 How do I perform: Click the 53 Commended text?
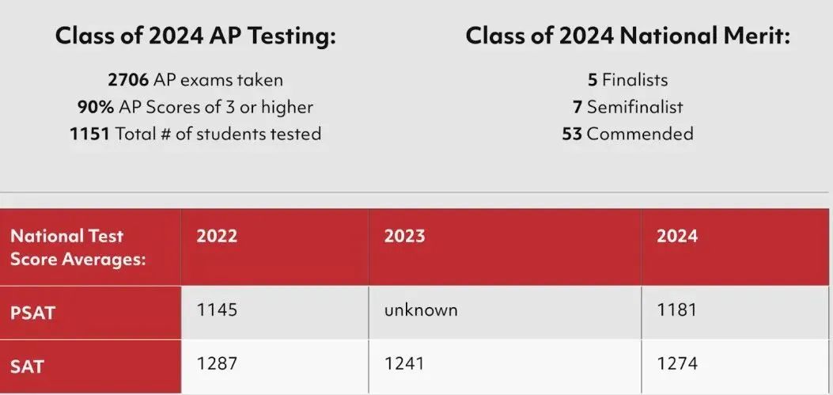point(627,134)
